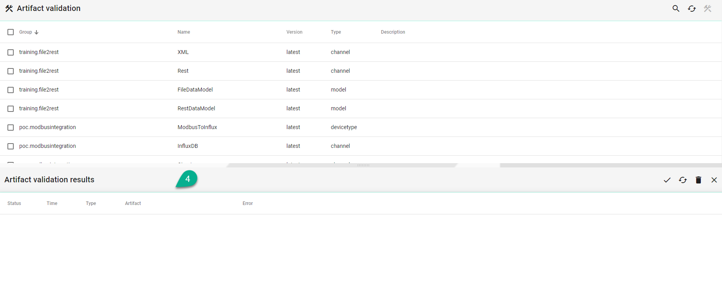Close the Artifact validation results panel
Image resolution: width=722 pixels, height=302 pixels.
pos(714,180)
